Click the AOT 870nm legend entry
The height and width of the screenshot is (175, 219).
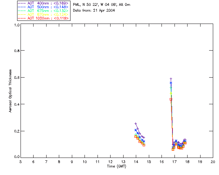coord(43,14)
